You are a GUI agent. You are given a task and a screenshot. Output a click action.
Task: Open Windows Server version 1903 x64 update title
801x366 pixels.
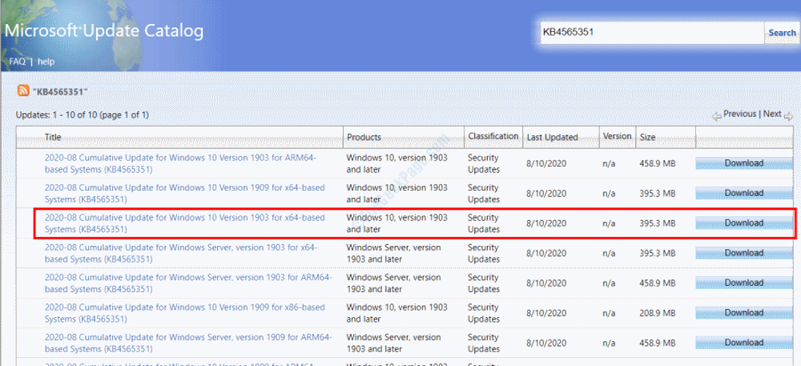coord(181,253)
